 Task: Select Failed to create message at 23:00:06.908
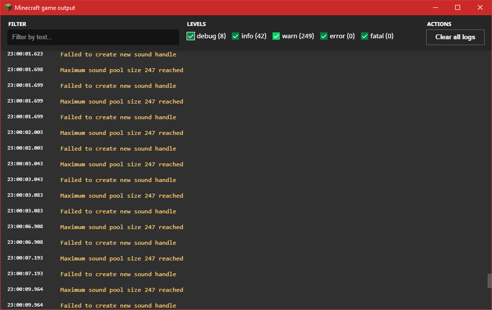[x=118, y=243]
